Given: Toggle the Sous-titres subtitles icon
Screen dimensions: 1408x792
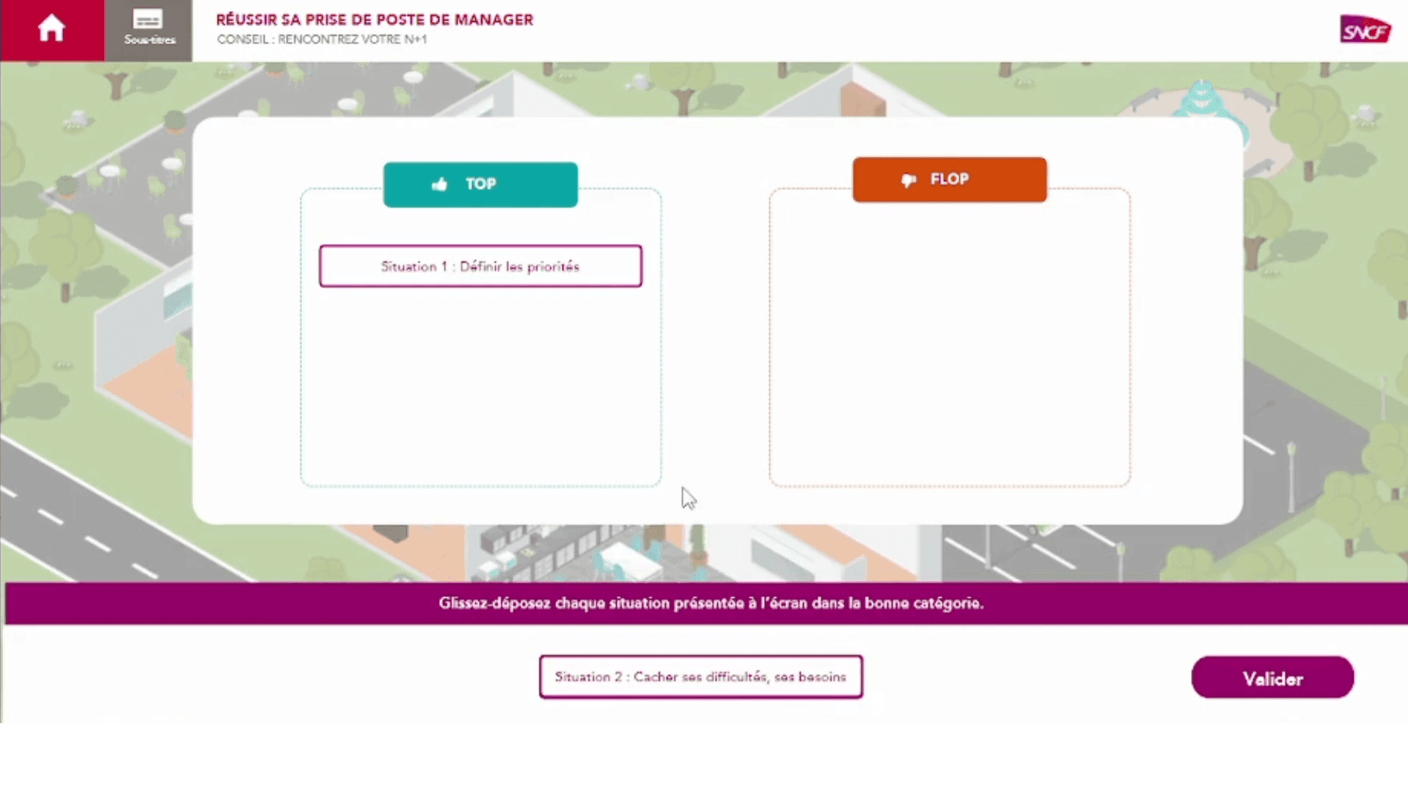Looking at the screenshot, I should pyautogui.click(x=149, y=28).
